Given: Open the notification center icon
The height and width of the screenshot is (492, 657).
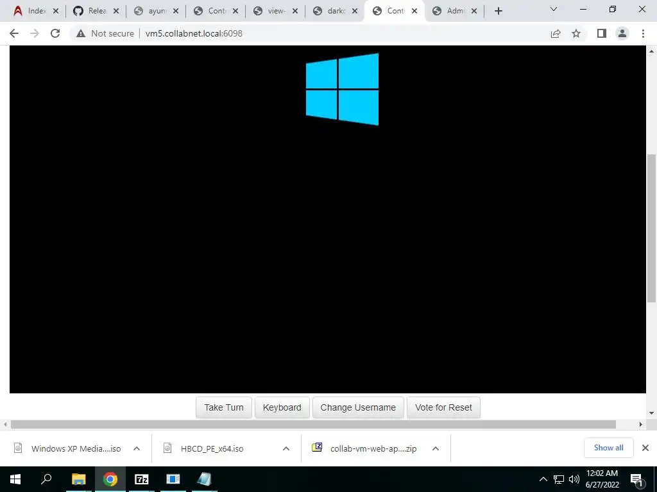Looking at the screenshot, I should (x=636, y=479).
